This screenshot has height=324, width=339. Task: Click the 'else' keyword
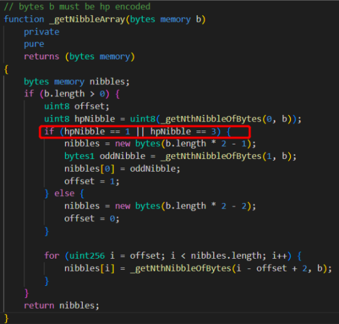[64, 193]
